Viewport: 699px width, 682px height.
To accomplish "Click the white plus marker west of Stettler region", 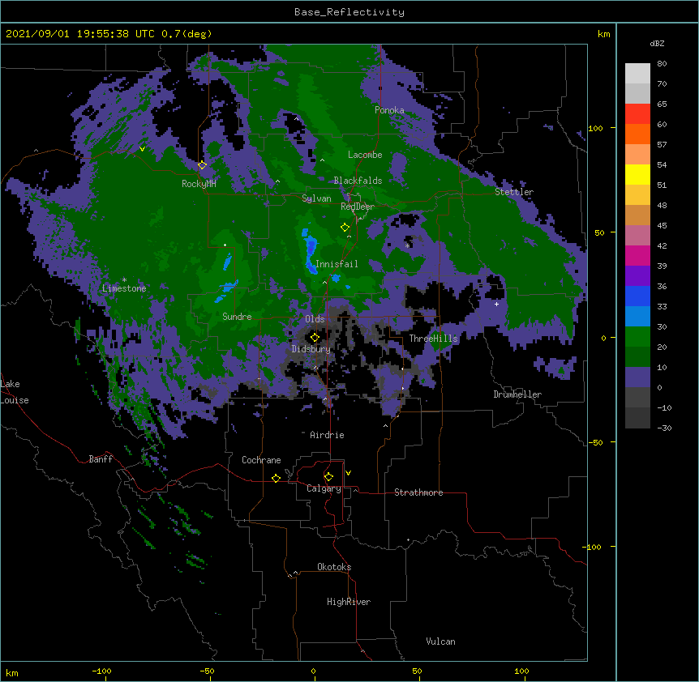I will [x=496, y=304].
